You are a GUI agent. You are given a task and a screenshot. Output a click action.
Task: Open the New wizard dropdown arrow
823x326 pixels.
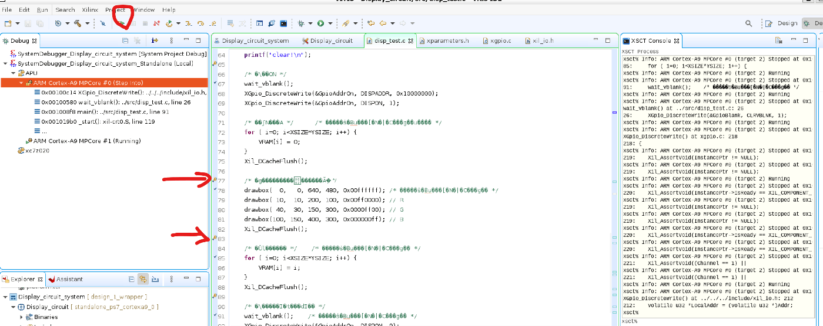coord(18,23)
